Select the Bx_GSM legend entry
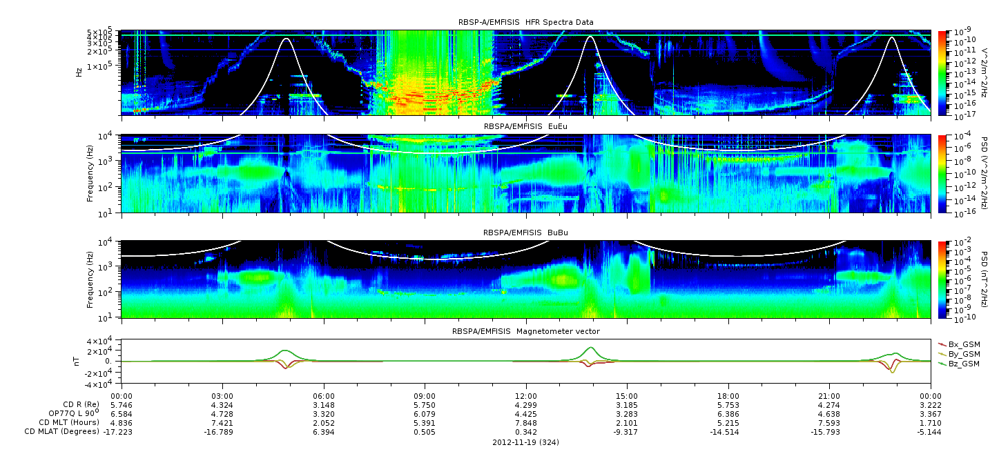 [959, 344]
